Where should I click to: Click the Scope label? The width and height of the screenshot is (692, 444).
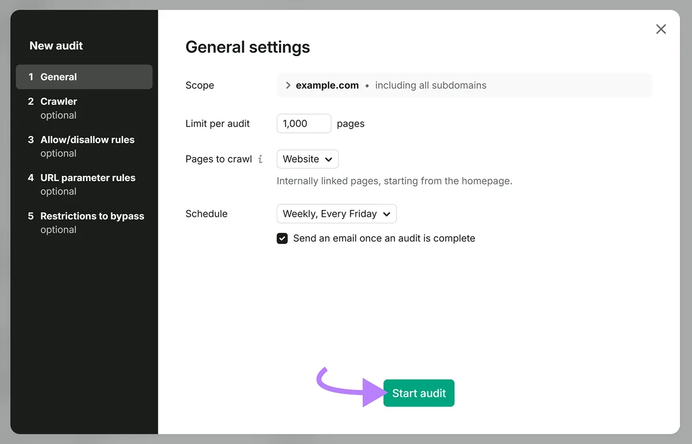point(200,85)
